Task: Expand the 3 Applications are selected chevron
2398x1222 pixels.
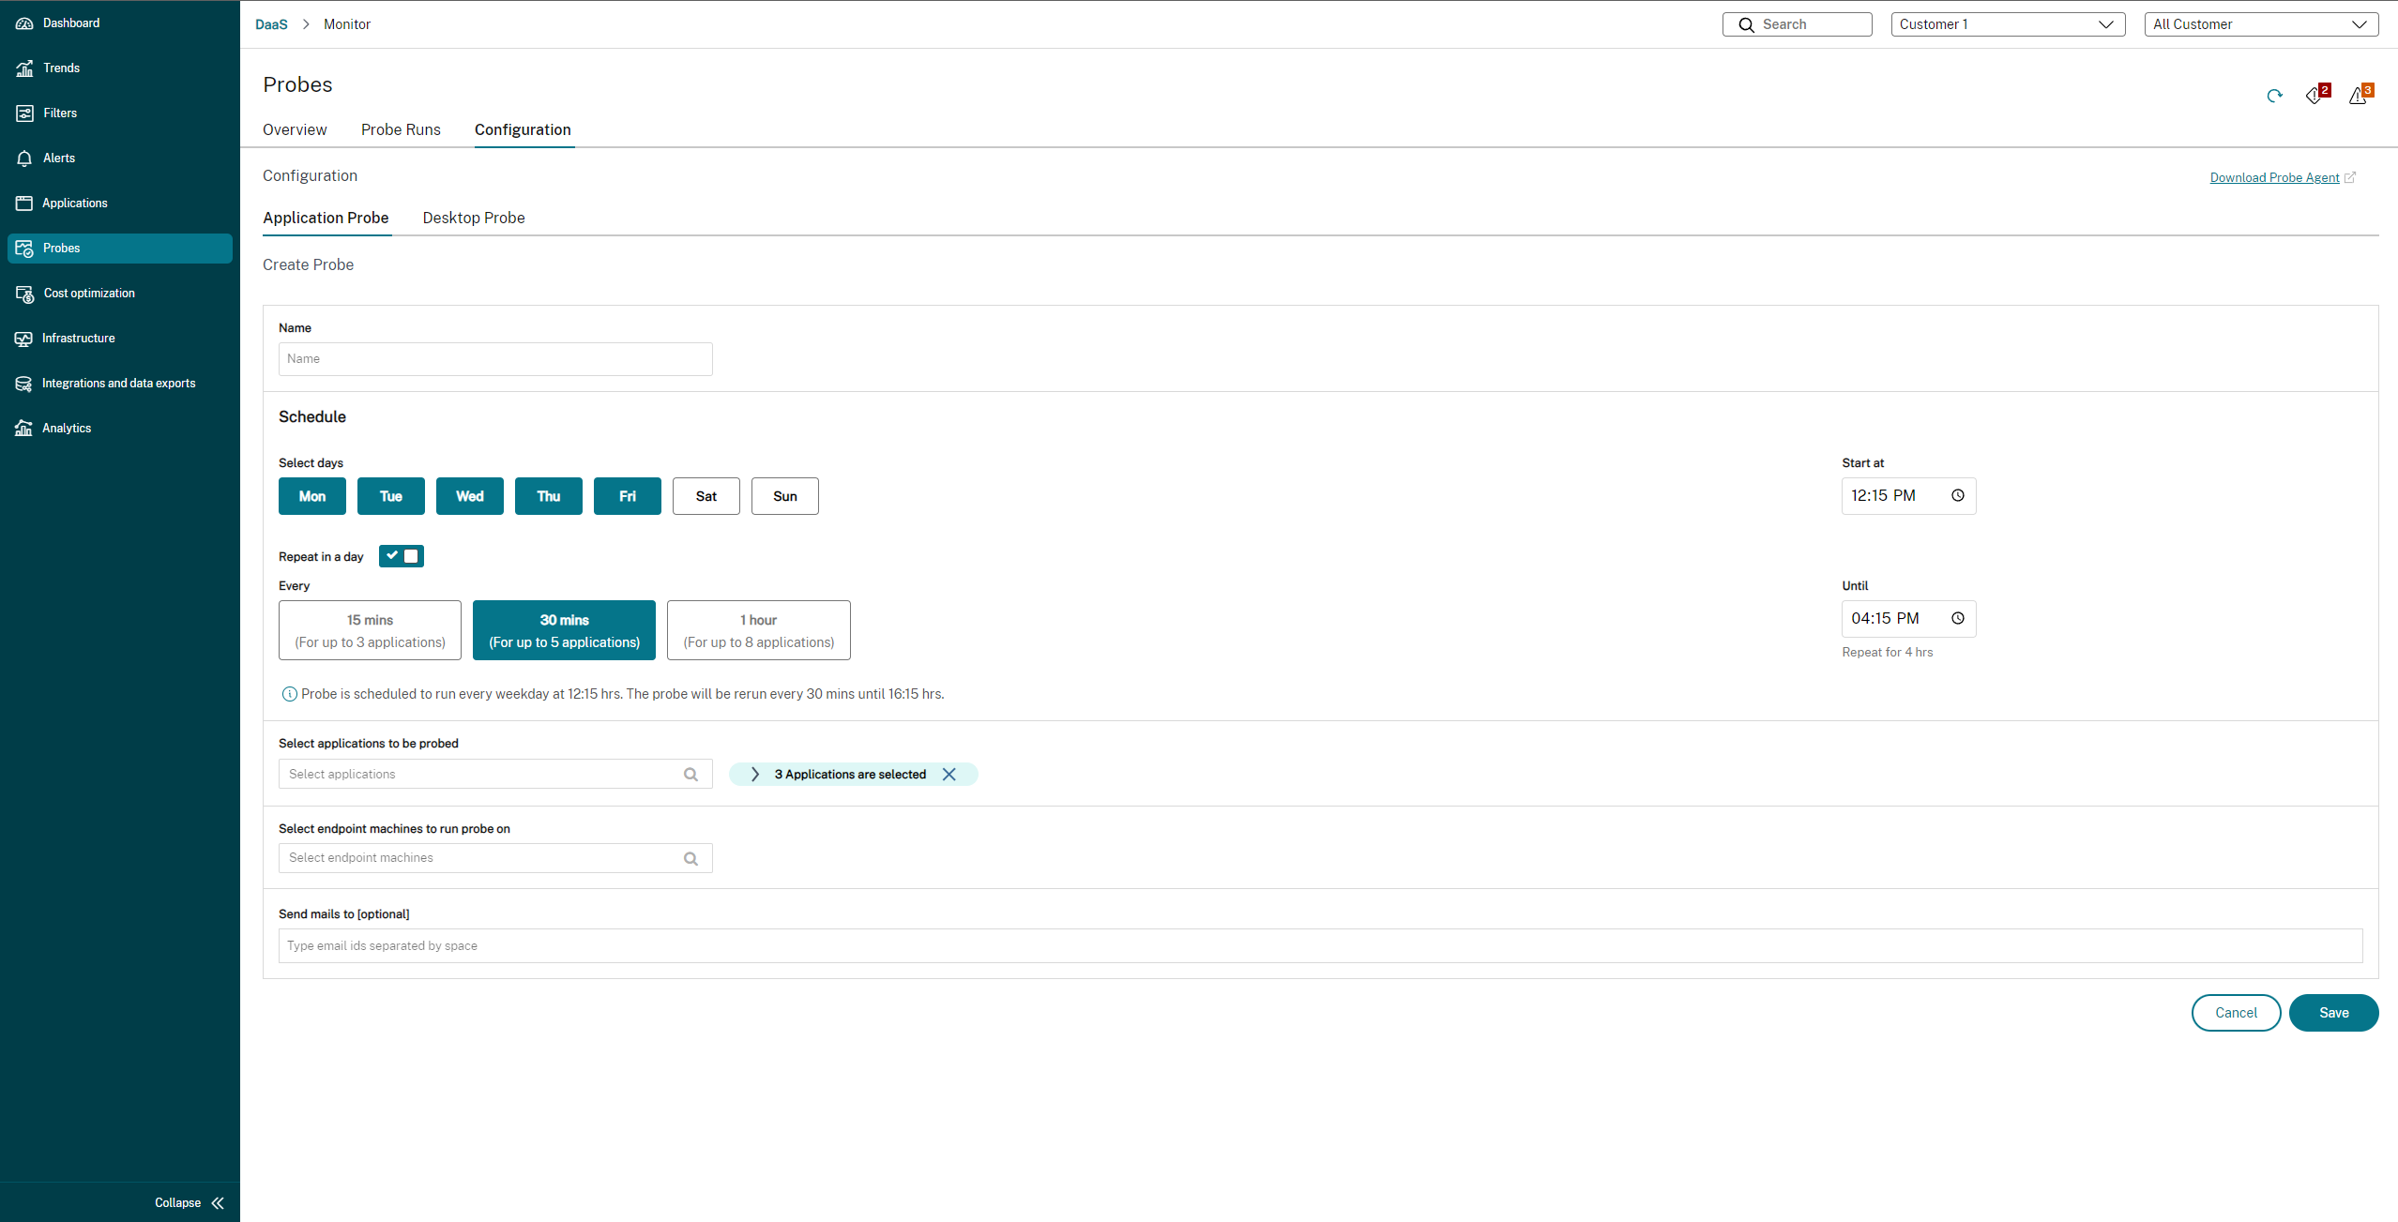Action: [x=754, y=775]
